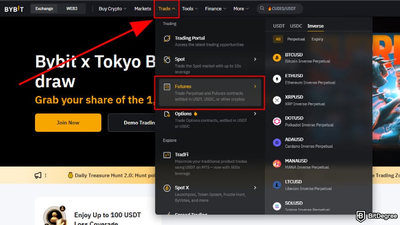400x225 pixels.
Task: Click the DOTUSD Polkadot coin icon
Action: (277, 121)
